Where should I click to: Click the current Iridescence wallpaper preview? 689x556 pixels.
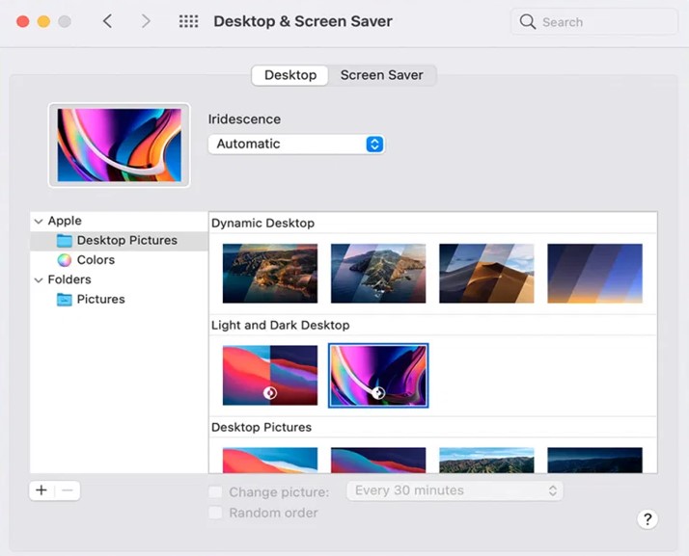(119, 146)
